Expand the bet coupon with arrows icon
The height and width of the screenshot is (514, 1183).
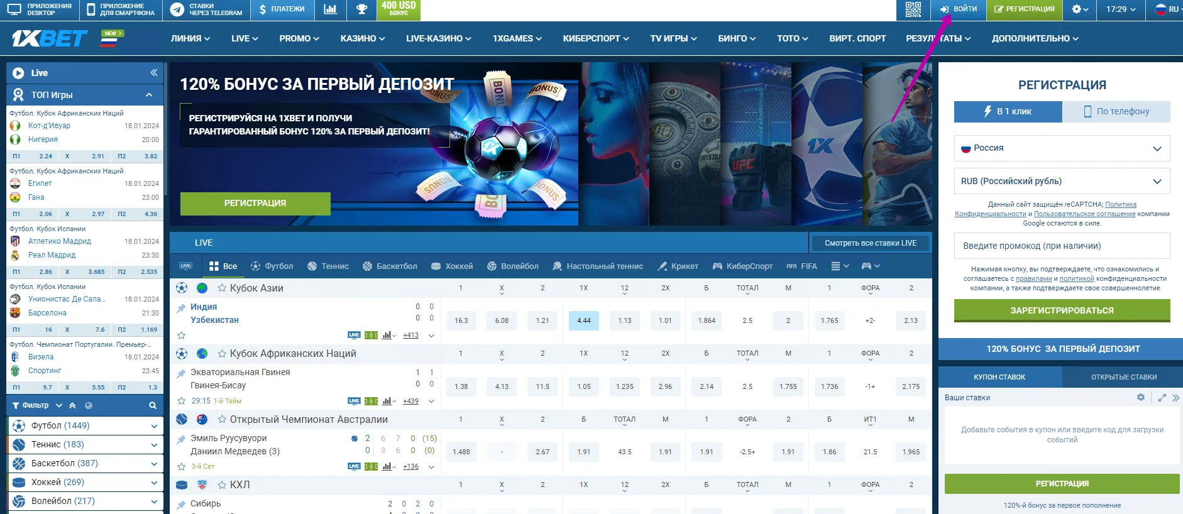pyautogui.click(x=1162, y=398)
